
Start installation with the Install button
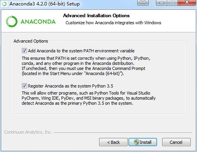143,142
